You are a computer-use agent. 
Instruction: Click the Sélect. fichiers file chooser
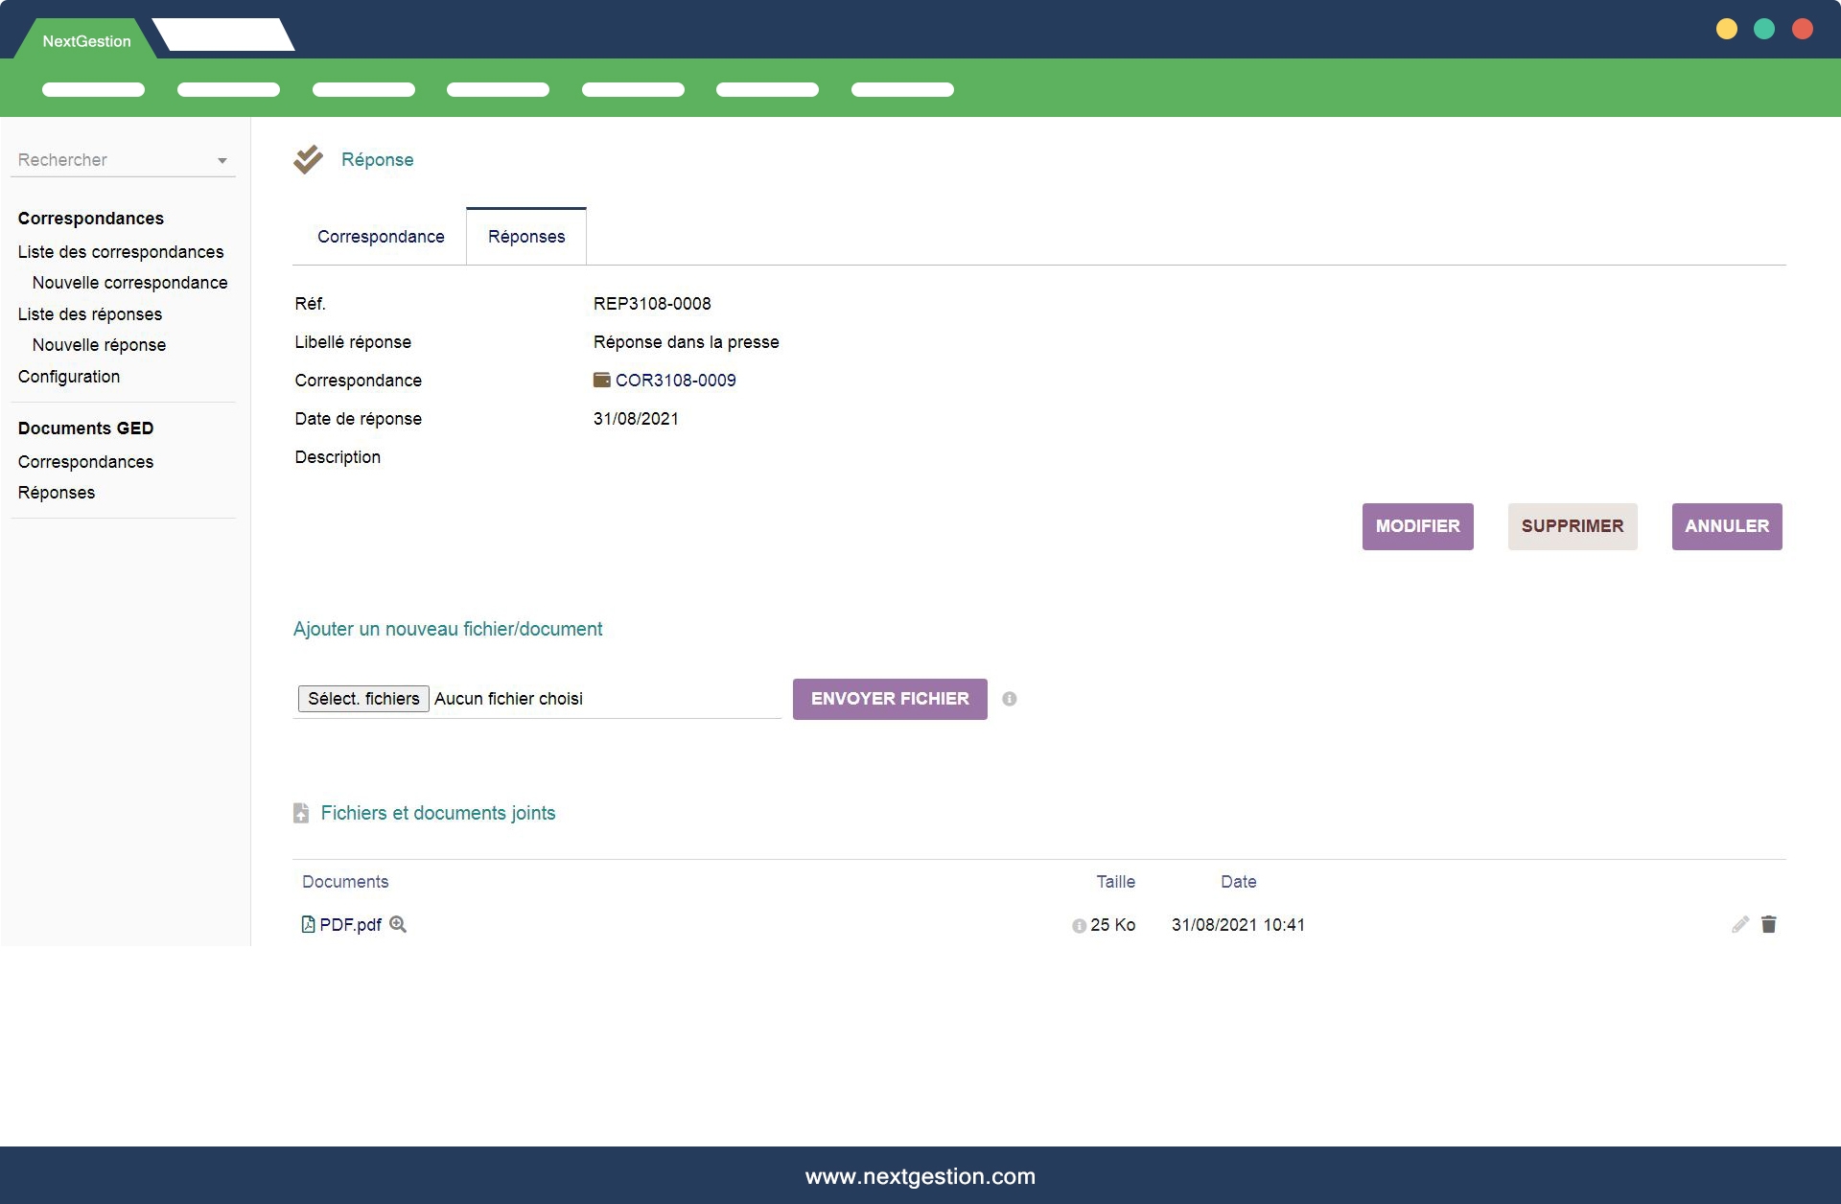(363, 699)
